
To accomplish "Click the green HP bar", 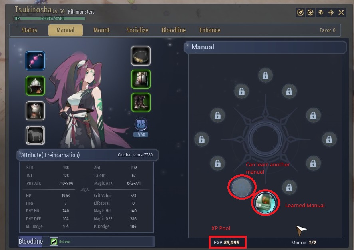I will (x=53, y=18).
